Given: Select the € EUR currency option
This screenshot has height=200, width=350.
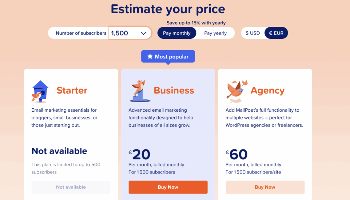Looking at the screenshot, I should point(276,33).
